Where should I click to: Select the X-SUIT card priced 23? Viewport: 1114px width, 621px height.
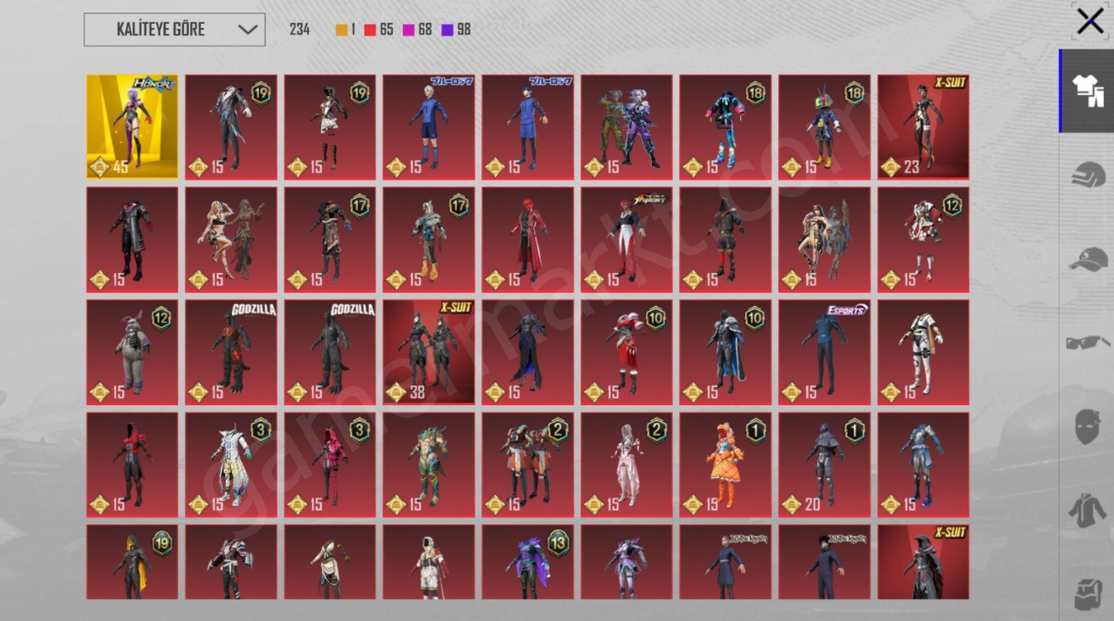point(924,127)
